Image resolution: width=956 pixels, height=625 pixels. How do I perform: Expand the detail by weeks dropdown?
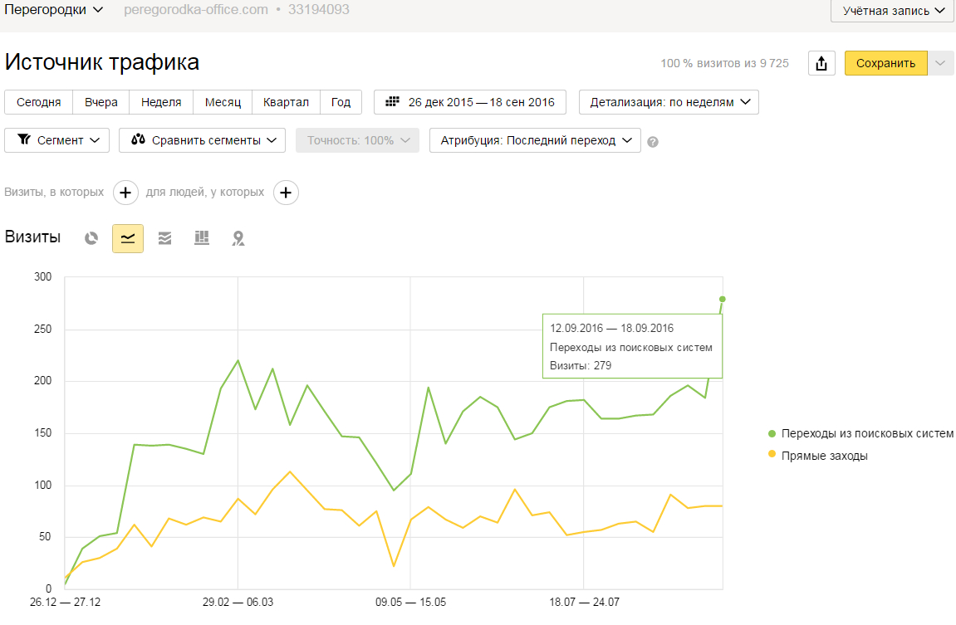(669, 102)
